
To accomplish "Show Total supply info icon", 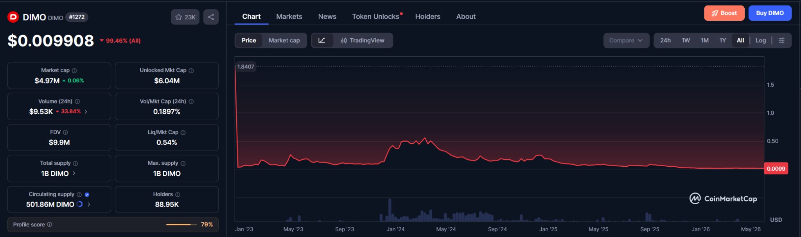I will click(75, 164).
